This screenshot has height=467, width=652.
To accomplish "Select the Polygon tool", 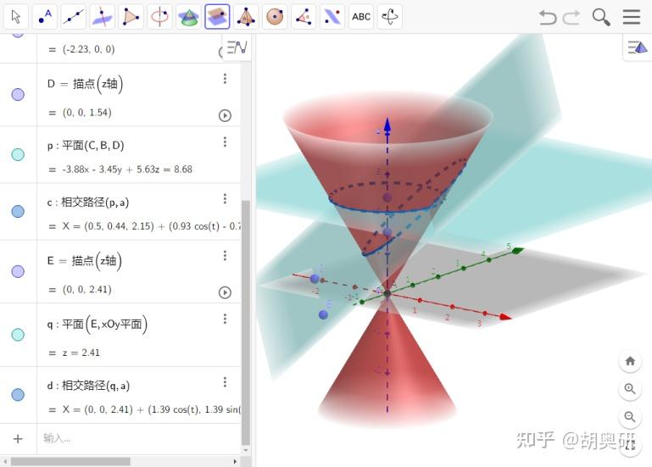I will point(131,17).
